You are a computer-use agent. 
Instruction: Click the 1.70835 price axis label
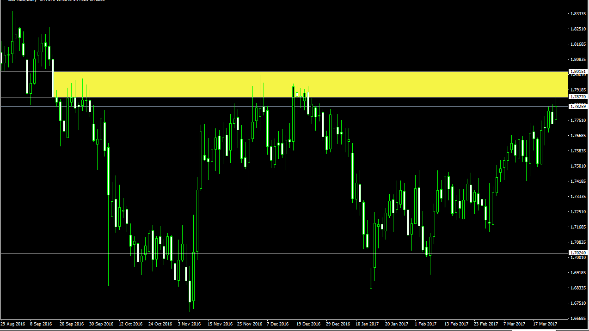tap(578, 242)
